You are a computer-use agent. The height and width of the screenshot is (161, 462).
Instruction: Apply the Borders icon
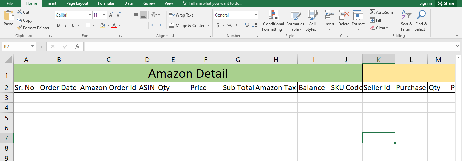click(88, 25)
